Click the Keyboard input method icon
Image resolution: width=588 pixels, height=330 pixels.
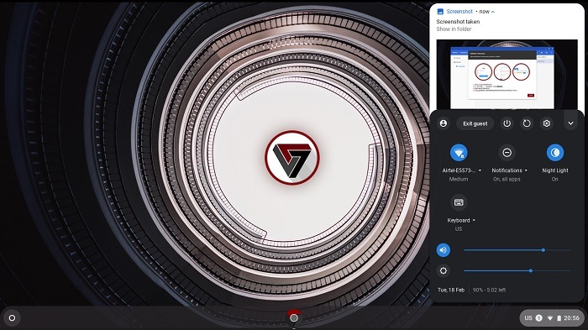[459, 202]
